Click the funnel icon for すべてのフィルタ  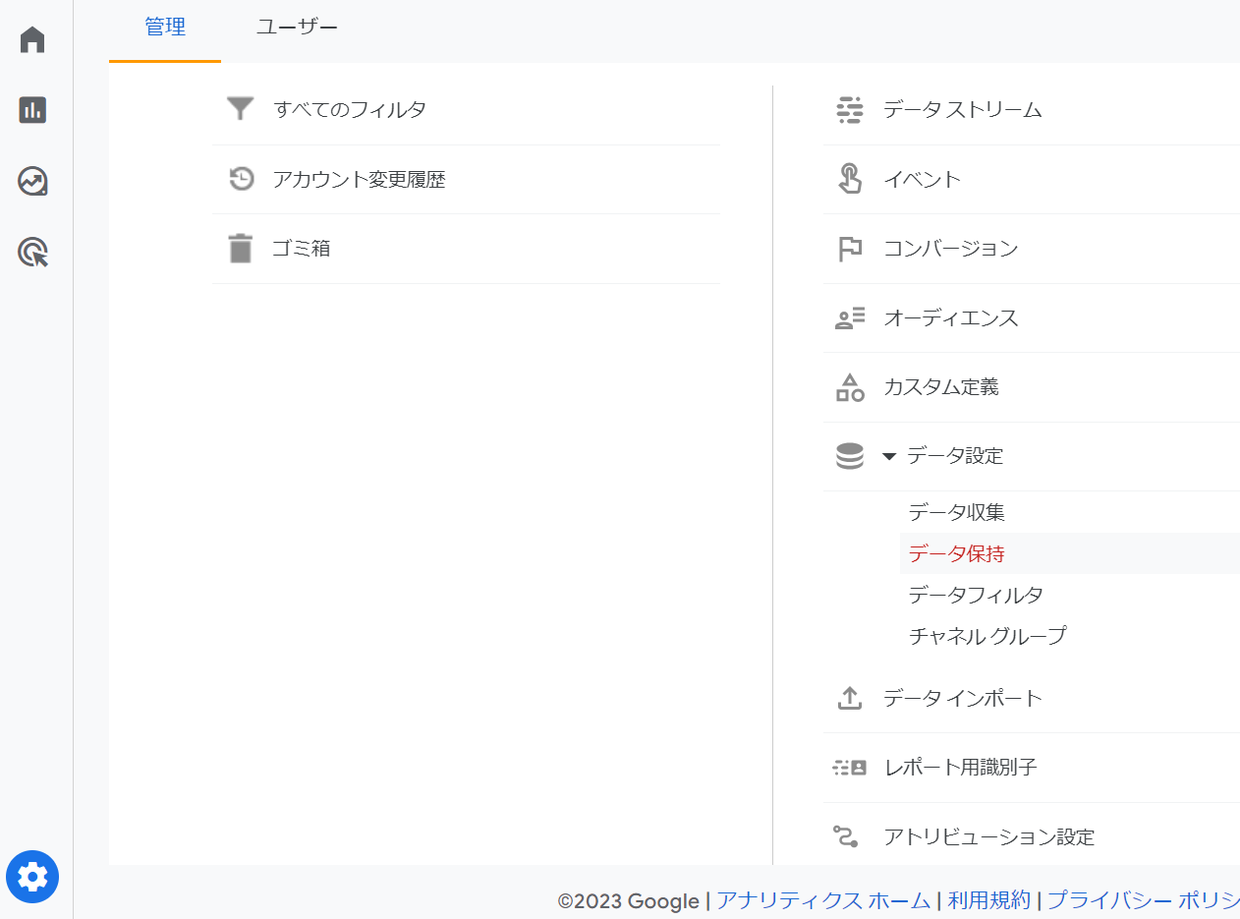tap(241, 109)
